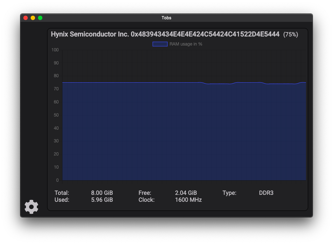Minimize the Tobs window with yellow button

click(x=33, y=18)
